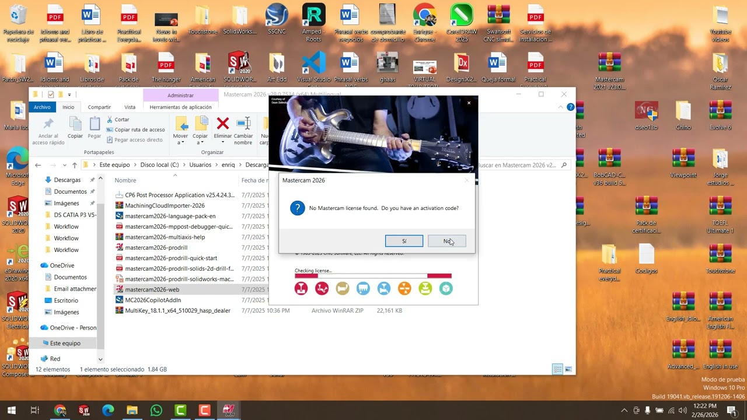Click the Checking license progress bar

pos(373,276)
